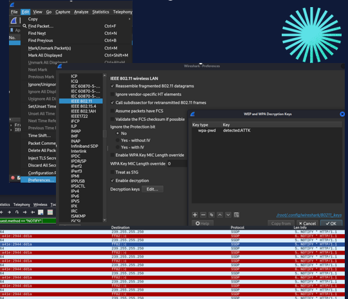The height and width of the screenshot is (299, 348).
Task: Clear all key entries icon
Action: click(236, 215)
